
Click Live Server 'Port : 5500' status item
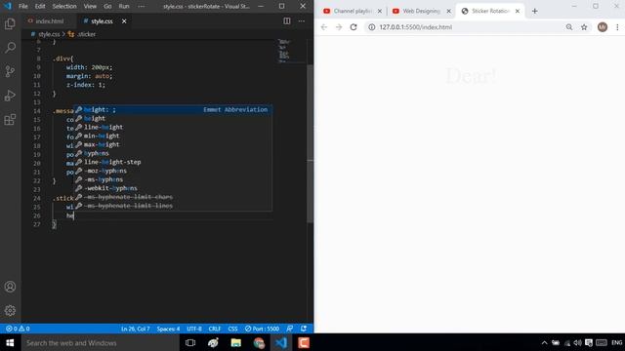tap(262, 329)
